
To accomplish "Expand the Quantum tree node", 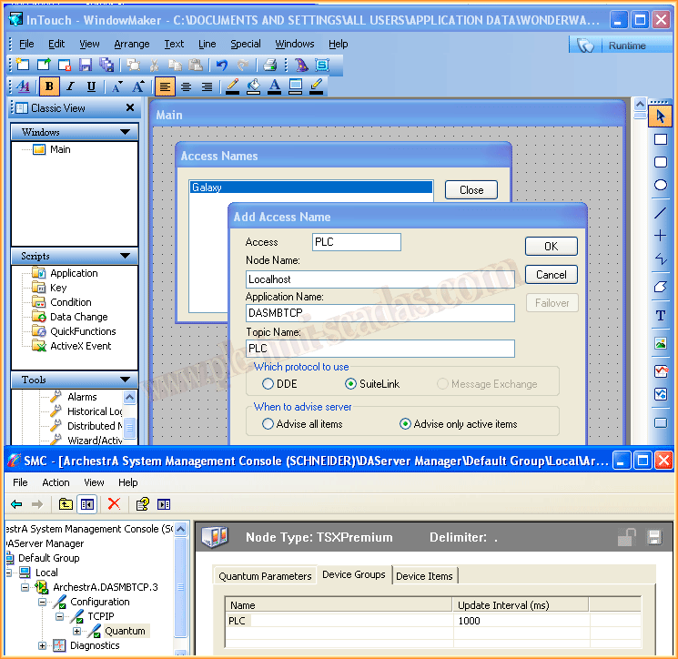I will point(77,631).
